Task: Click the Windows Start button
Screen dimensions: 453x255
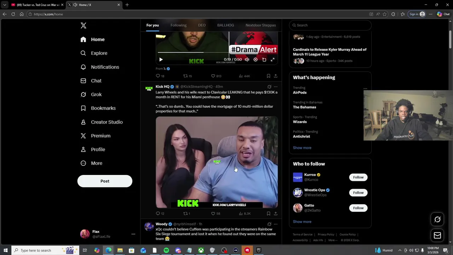Action: pos(5,250)
